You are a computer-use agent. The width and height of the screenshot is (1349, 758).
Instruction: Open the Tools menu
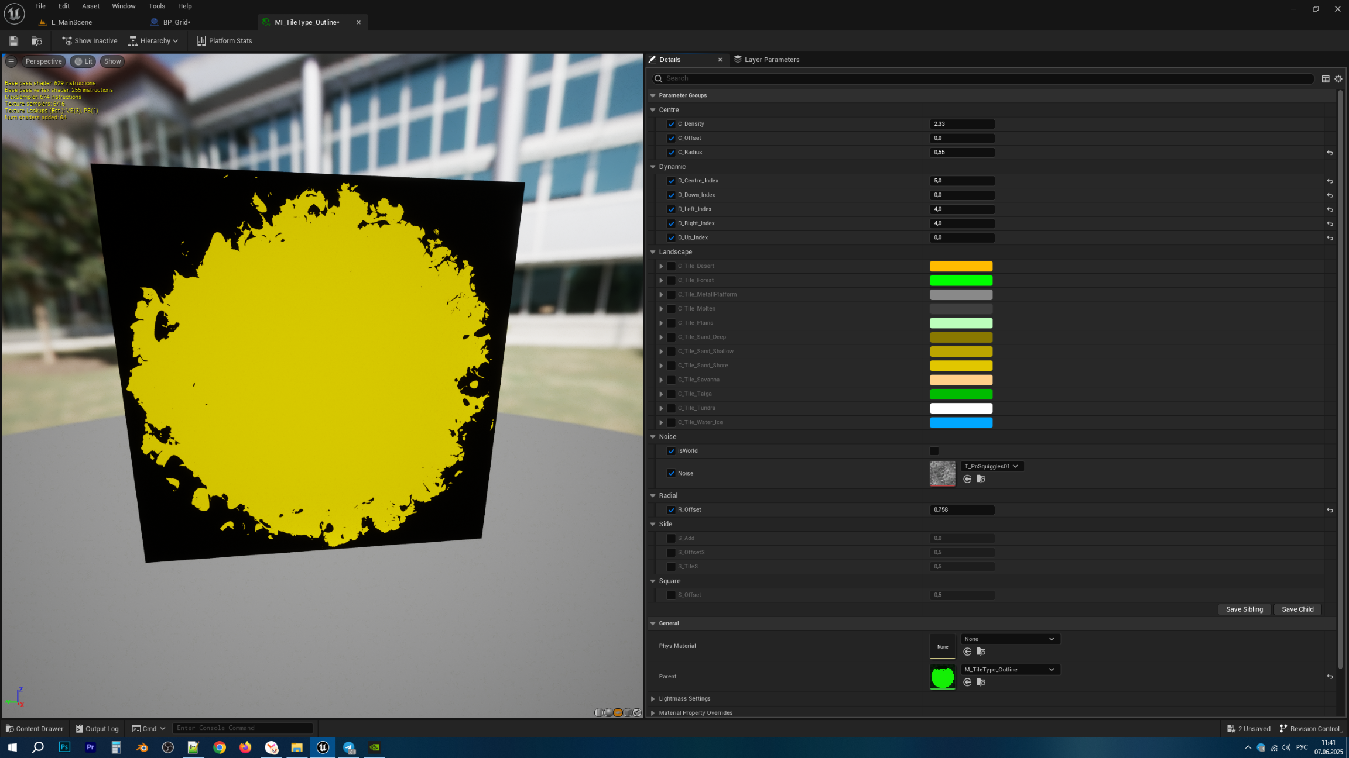pyautogui.click(x=156, y=6)
